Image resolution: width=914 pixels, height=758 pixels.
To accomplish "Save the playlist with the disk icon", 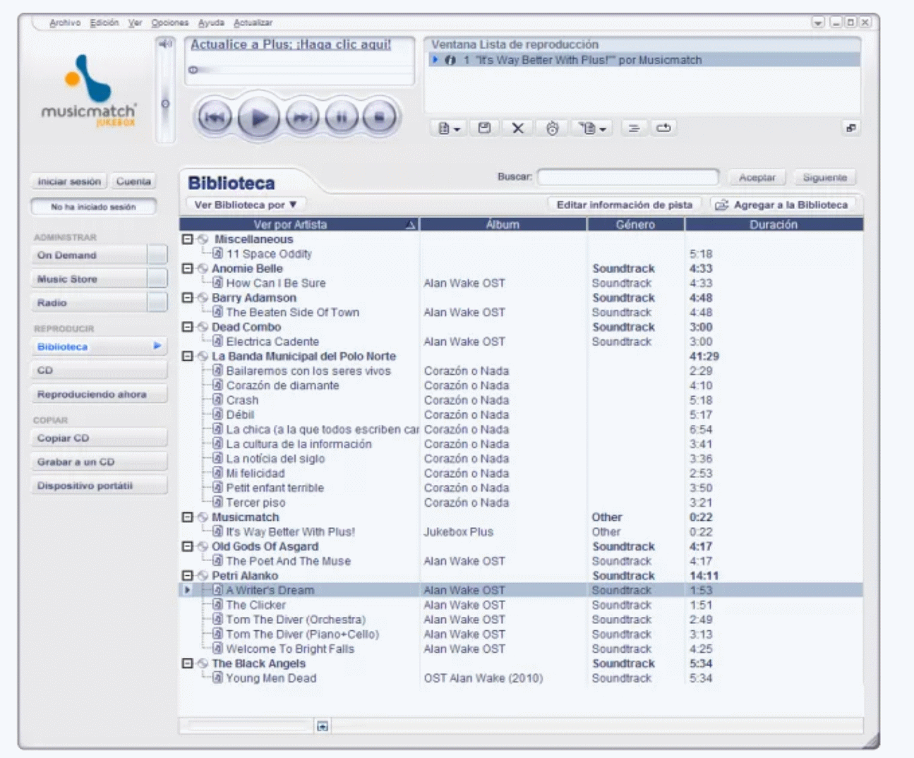I will (484, 128).
